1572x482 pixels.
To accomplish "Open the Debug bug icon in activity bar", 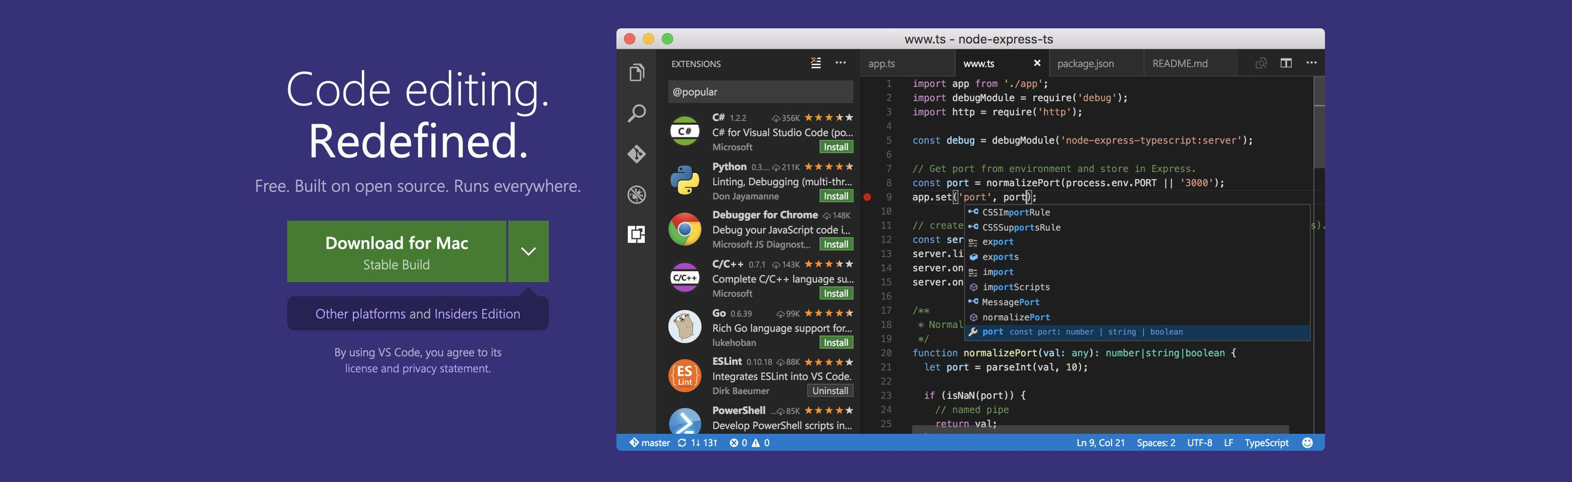I will 637,194.
